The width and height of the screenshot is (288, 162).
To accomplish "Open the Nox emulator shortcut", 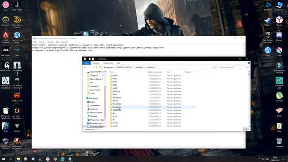I will tap(17, 51).
